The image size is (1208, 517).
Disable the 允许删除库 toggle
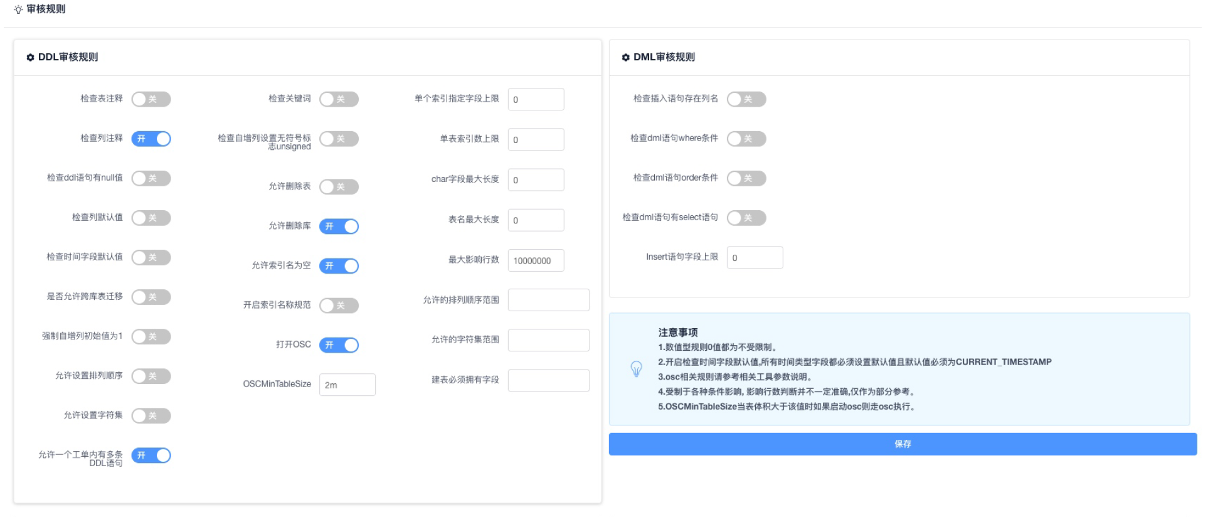coord(339,227)
